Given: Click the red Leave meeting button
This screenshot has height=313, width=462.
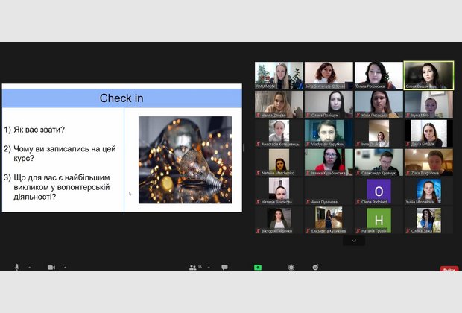Looking at the screenshot, I should [449, 269].
